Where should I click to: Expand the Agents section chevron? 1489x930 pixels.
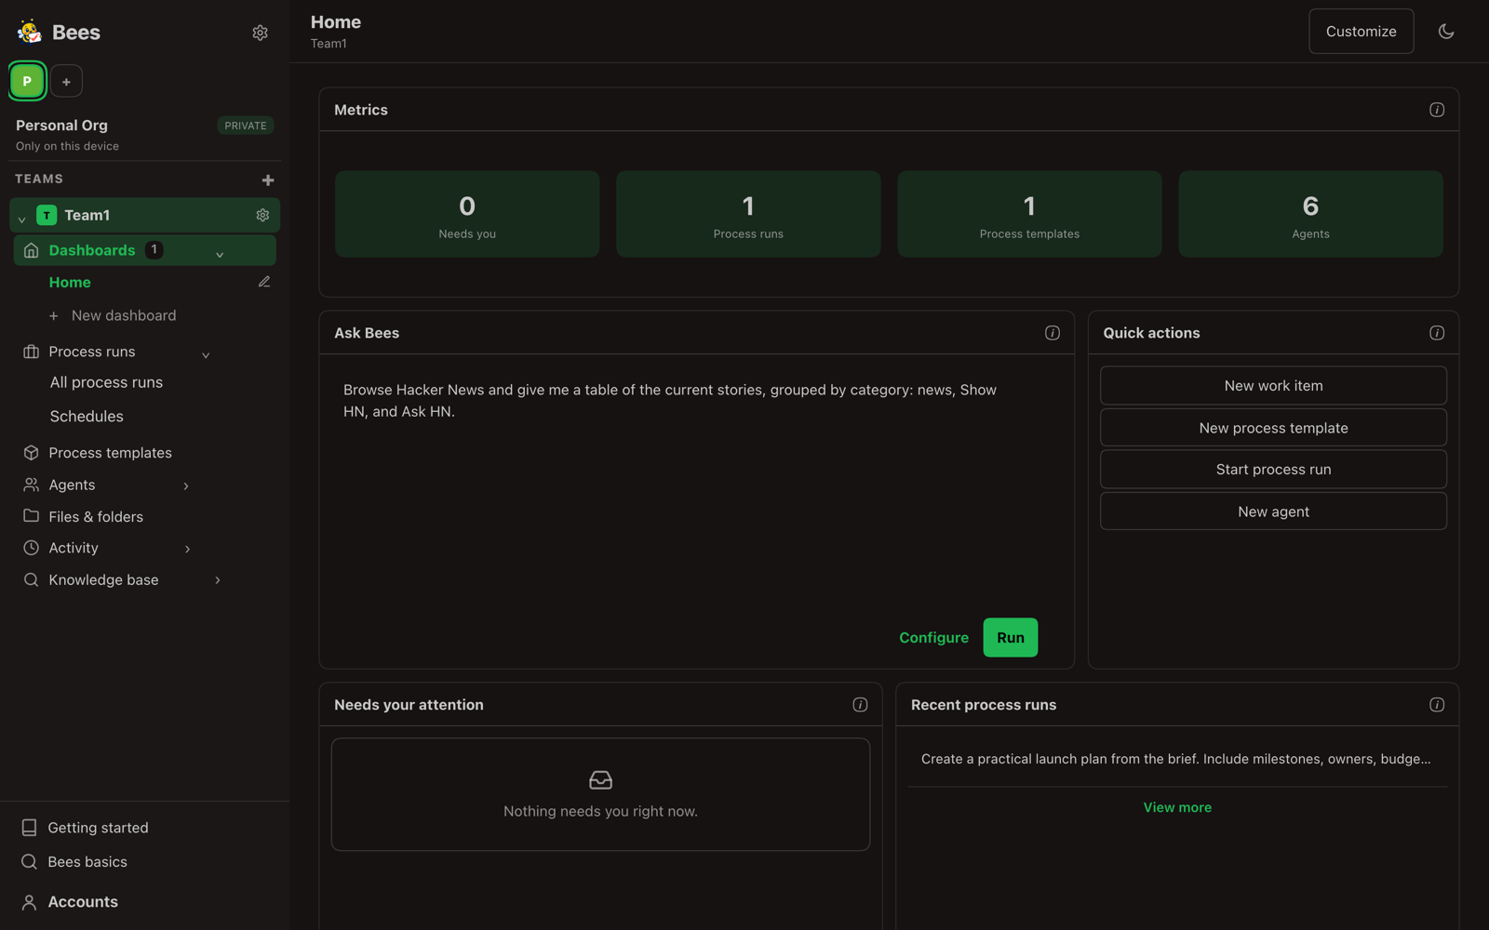click(x=186, y=485)
